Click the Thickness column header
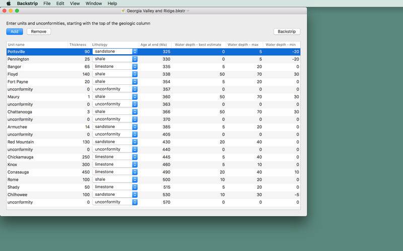The width and height of the screenshot is (403, 251). click(79, 45)
